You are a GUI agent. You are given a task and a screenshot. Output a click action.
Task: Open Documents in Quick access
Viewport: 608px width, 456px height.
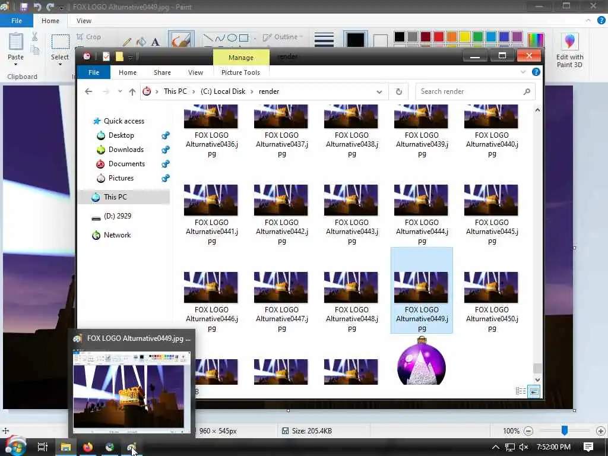pos(126,164)
